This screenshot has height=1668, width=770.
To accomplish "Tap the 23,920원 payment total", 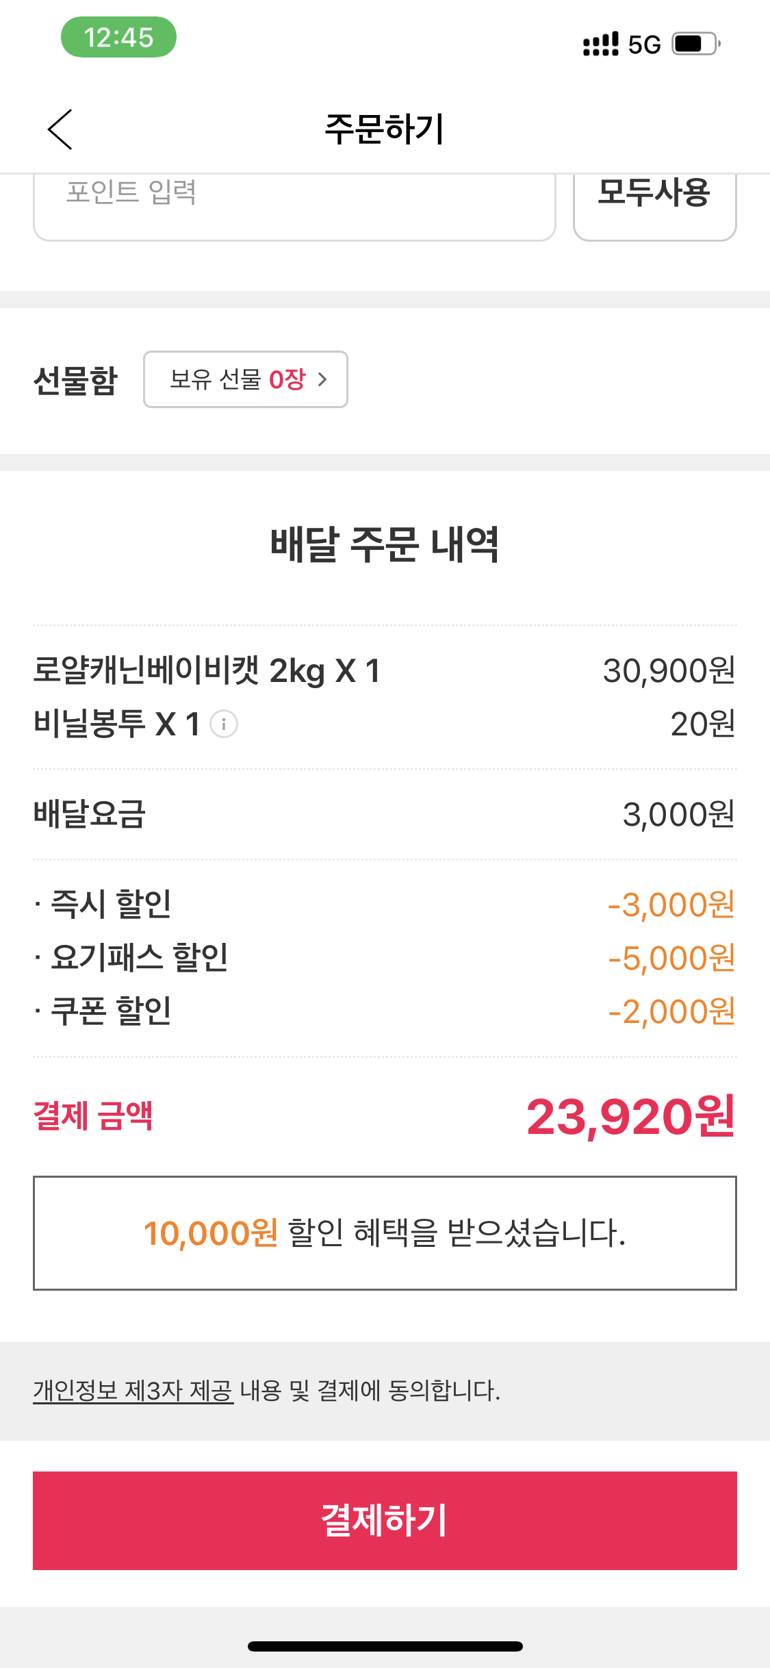I will [x=630, y=1117].
